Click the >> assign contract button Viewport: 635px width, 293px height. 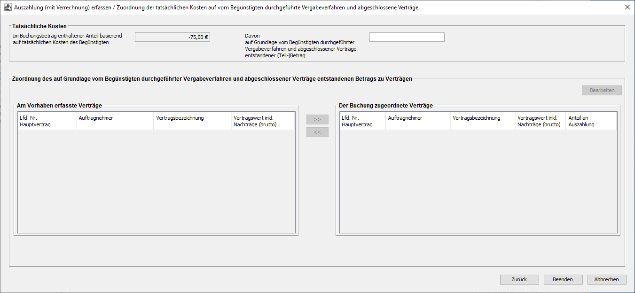(317, 119)
